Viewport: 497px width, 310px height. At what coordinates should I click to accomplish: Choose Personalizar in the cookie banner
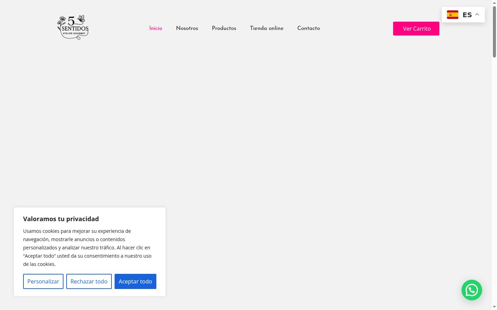(43, 281)
